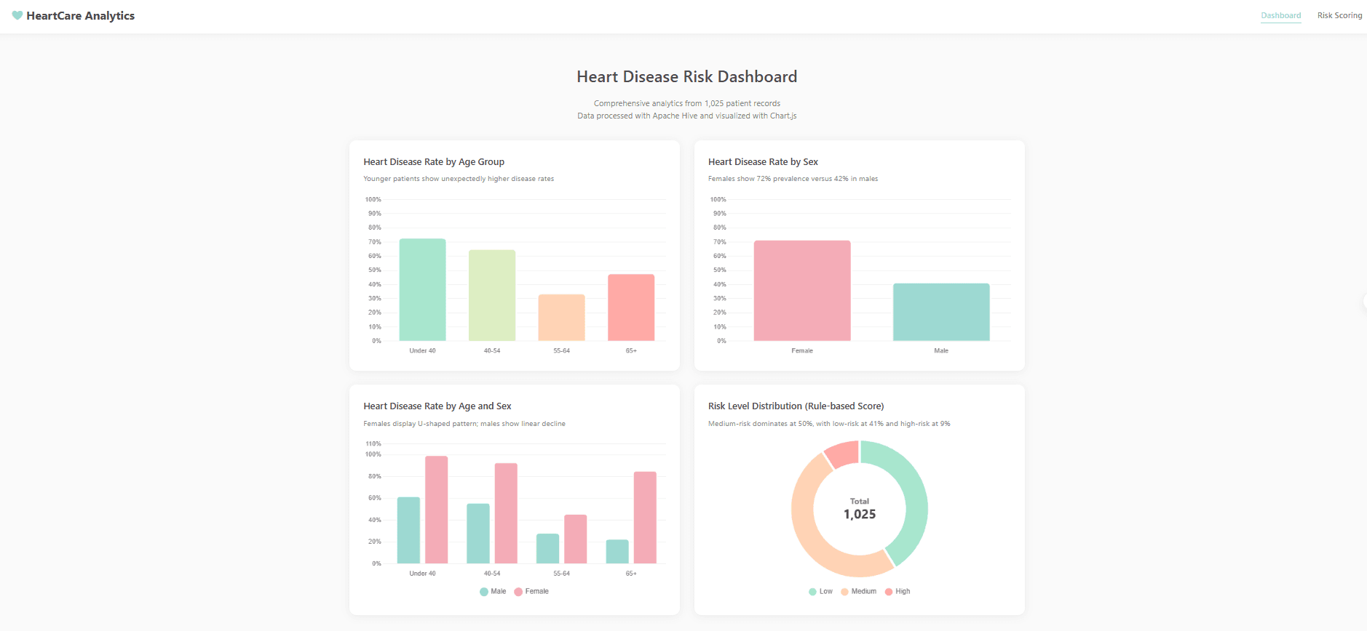Viewport: 1367px width, 631px height.
Task: Click the HeartCare Analytics heart logo icon
Action: coord(17,15)
